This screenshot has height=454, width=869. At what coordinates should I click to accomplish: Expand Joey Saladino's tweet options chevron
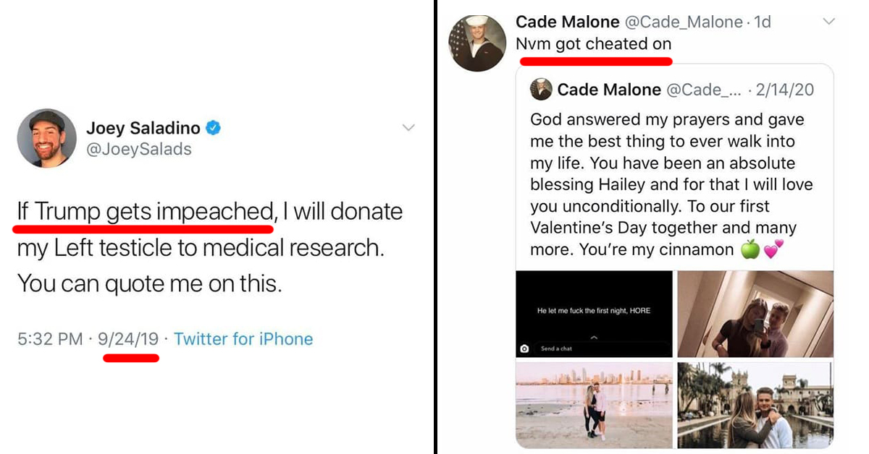coord(408,128)
